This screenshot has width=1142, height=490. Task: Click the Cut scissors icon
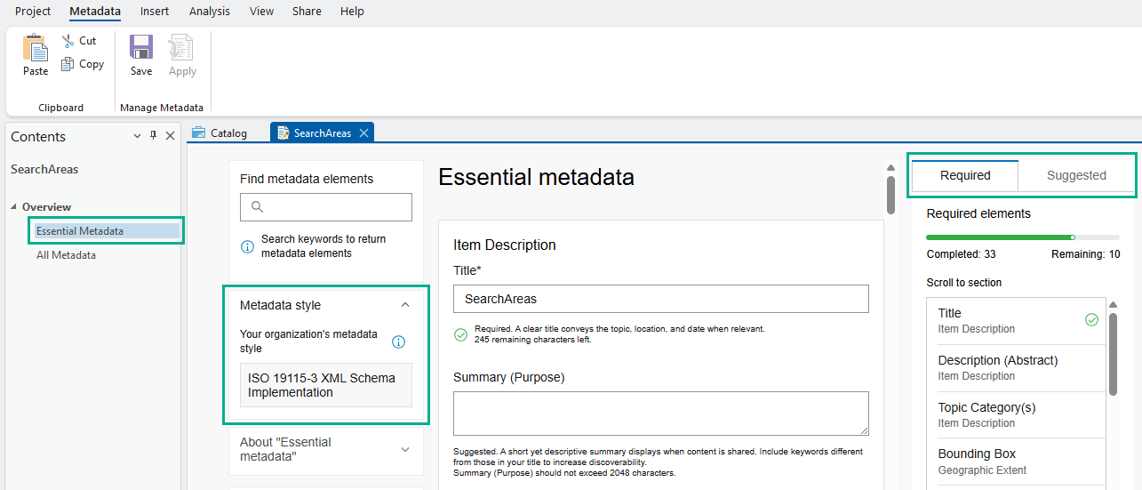(x=68, y=41)
